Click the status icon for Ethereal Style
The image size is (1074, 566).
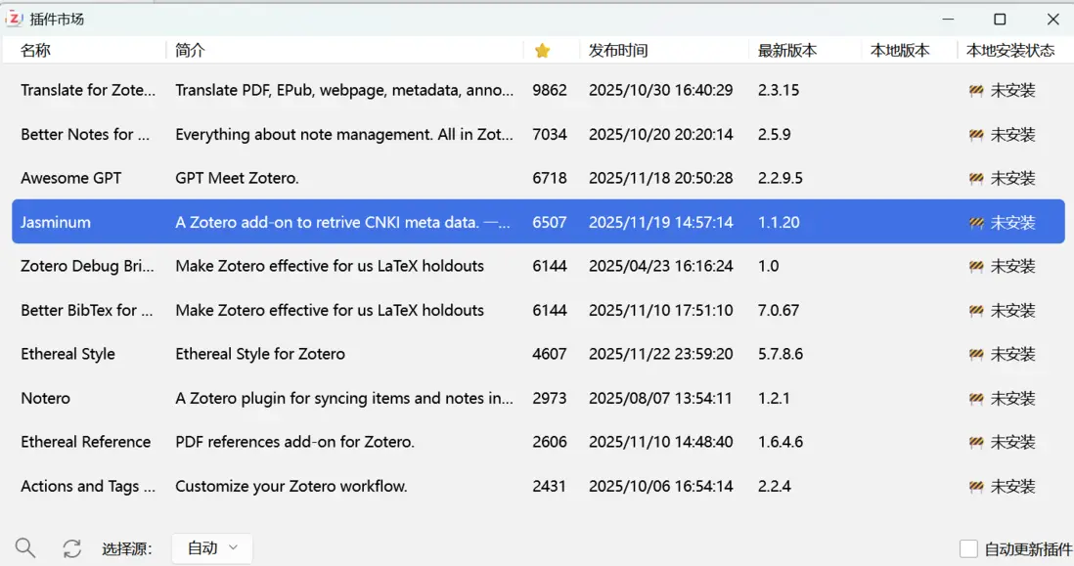point(976,355)
